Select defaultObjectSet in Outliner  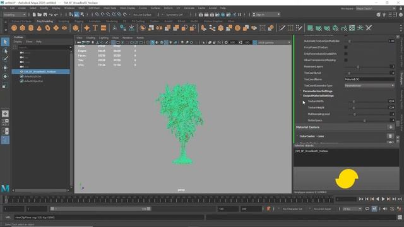(x=33, y=81)
